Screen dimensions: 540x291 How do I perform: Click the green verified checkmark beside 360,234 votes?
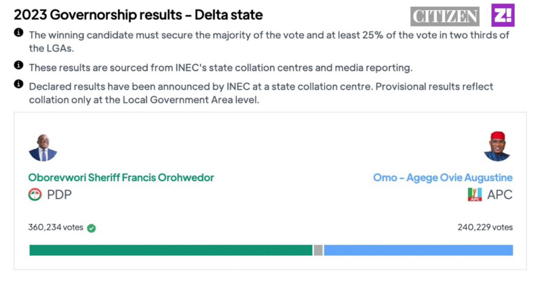click(91, 228)
